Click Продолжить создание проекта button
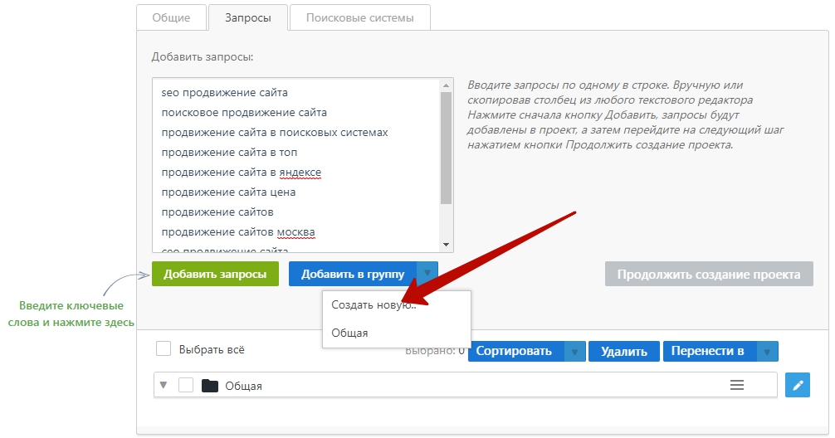 [x=709, y=274]
